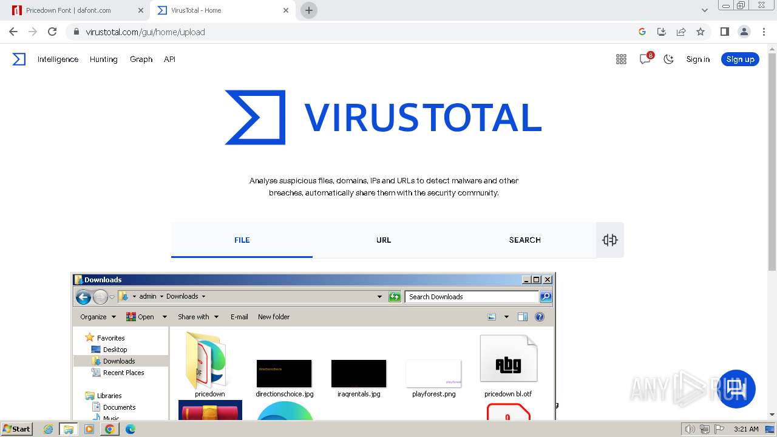Viewport: 777px width, 437px height.
Task: Click the Sign in link
Action: (x=697, y=59)
